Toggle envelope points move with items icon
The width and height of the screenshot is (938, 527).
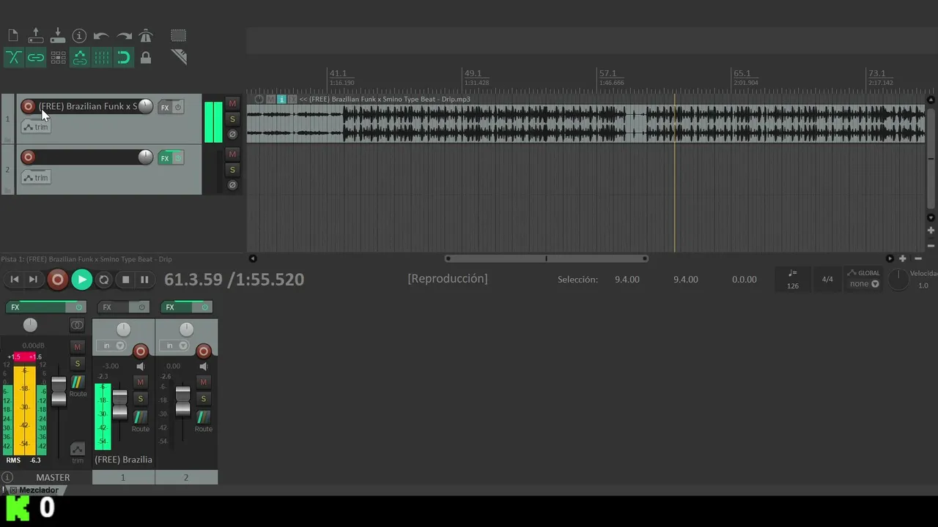tap(80, 58)
